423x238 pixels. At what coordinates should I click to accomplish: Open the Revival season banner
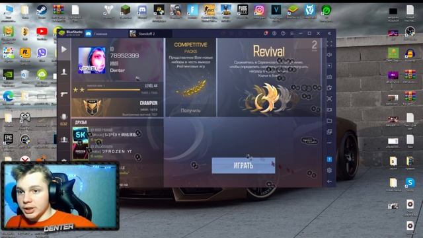click(269, 78)
